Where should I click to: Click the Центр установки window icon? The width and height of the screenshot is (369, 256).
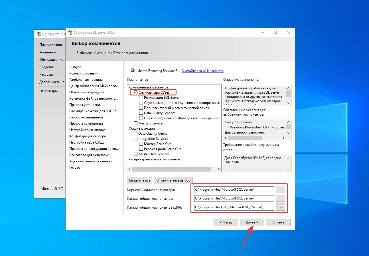[38, 34]
